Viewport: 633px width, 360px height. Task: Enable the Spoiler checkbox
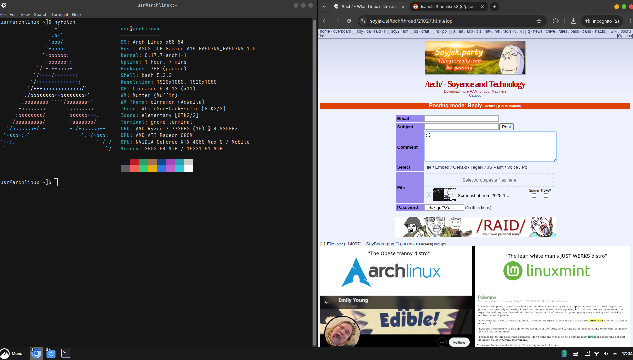pyautogui.click(x=534, y=196)
